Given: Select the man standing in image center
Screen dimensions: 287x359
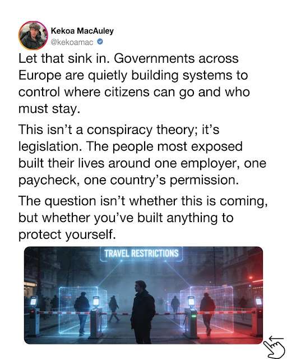Looking at the screenshot, I should tap(142, 311).
